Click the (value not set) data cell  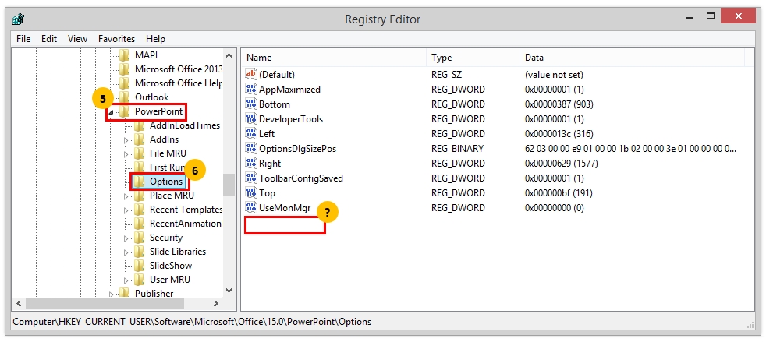[554, 74]
